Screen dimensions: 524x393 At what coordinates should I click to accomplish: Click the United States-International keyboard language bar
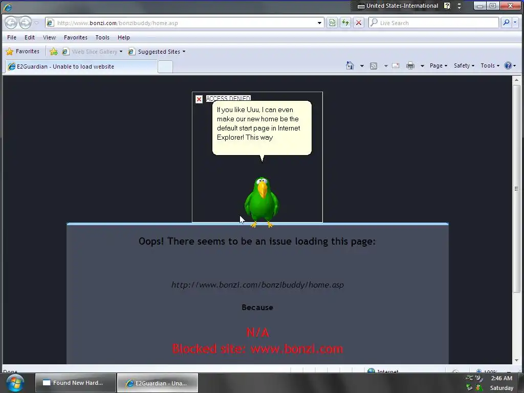coord(398,6)
